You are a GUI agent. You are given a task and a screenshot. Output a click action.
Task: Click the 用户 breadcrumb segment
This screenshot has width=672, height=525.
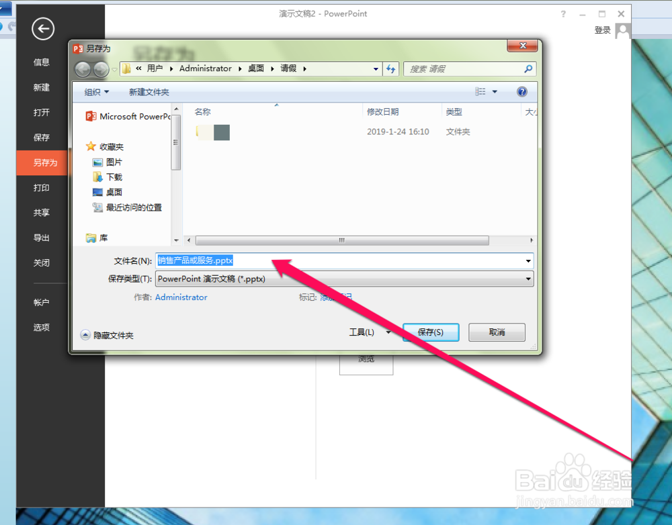click(155, 68)
